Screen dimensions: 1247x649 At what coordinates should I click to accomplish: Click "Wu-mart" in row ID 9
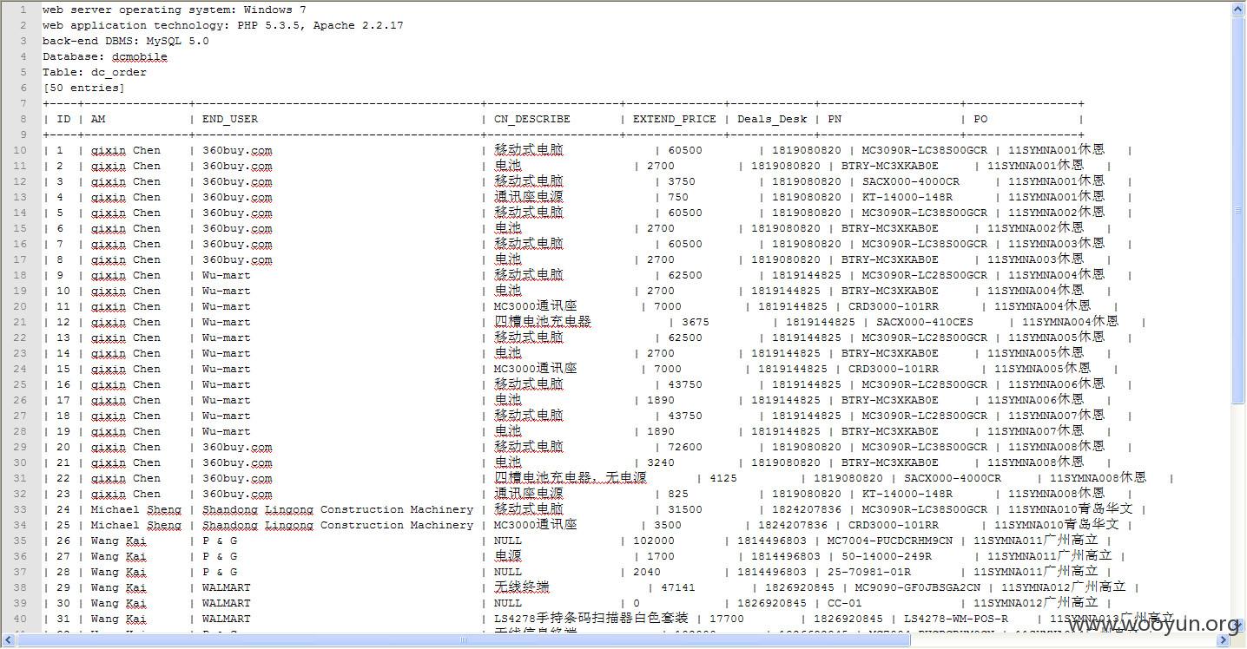pos(227,276)
